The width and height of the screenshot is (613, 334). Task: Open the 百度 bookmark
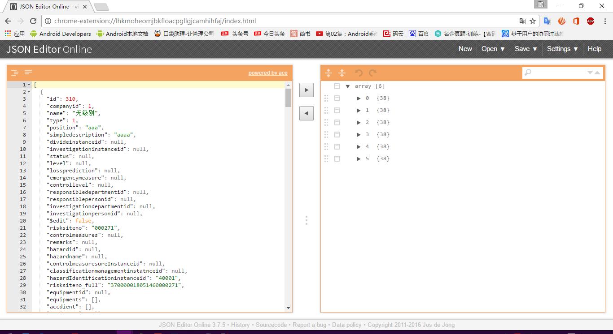coord(419,34)
